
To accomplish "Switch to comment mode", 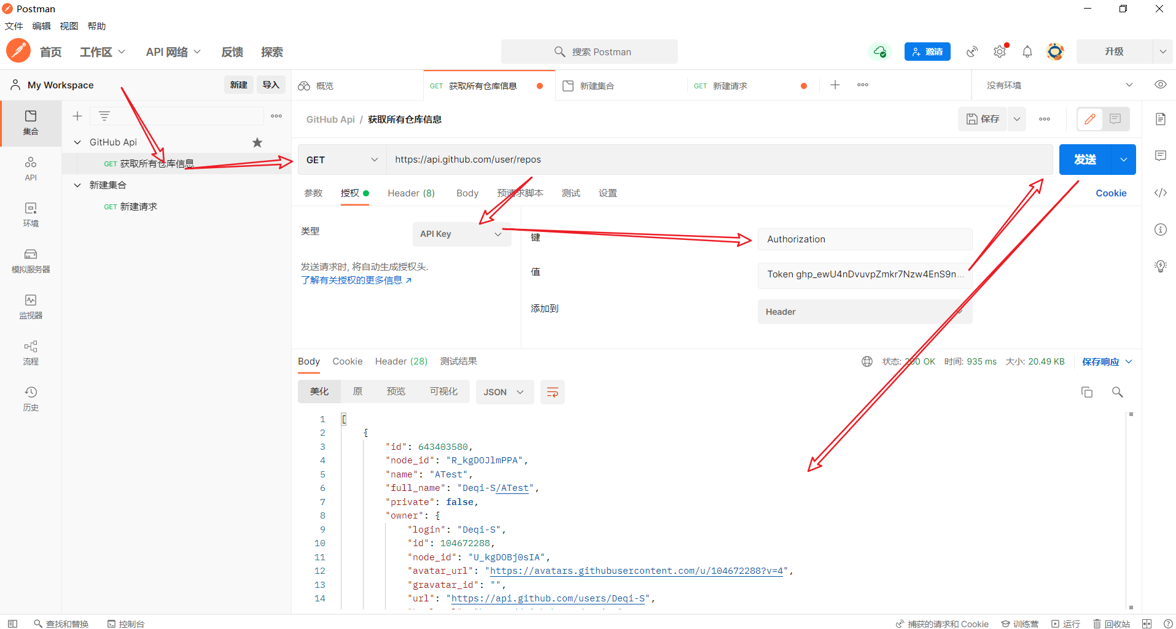I will pyautogui.click(x=1115, y=119).
